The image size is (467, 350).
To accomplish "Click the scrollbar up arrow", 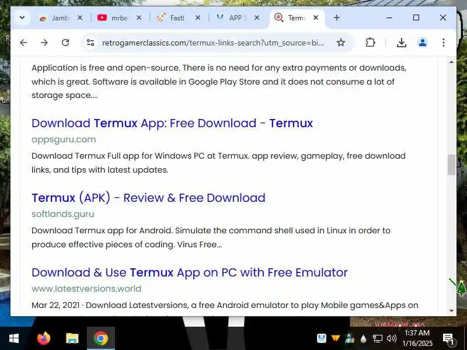I will pos(451,62).
